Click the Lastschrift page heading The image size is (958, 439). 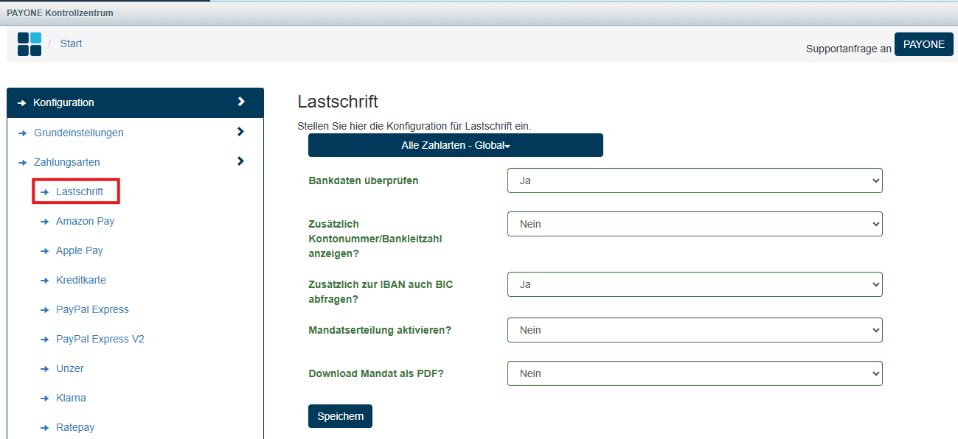338,102
